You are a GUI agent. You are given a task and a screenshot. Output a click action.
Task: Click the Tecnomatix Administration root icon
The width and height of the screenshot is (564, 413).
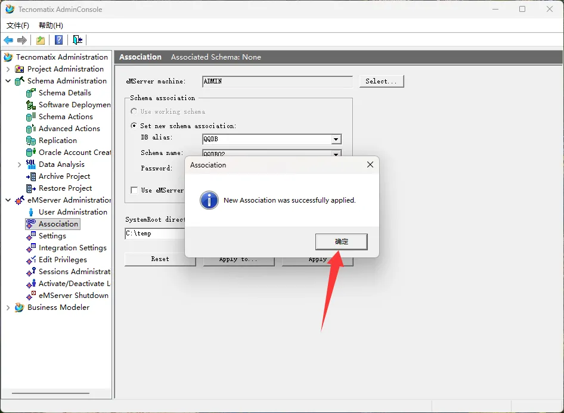[8, 57]
